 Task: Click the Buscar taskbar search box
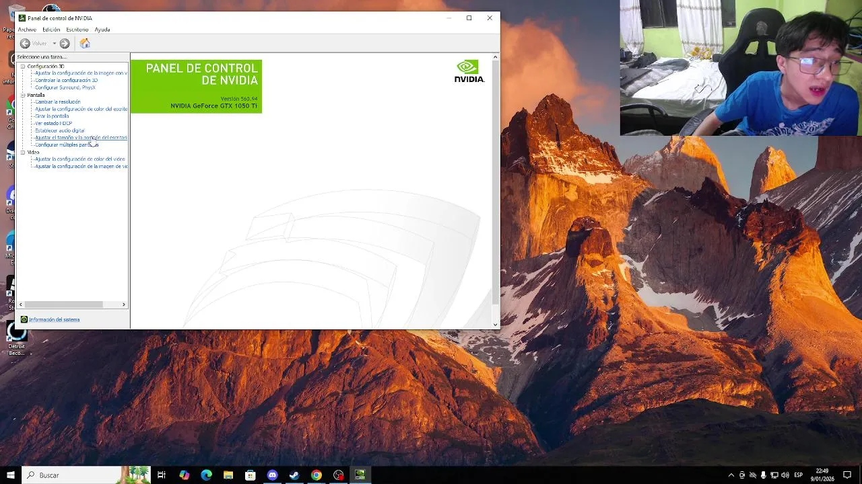click(86, 475)
